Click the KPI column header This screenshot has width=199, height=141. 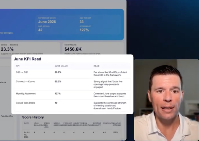[18, 66]
